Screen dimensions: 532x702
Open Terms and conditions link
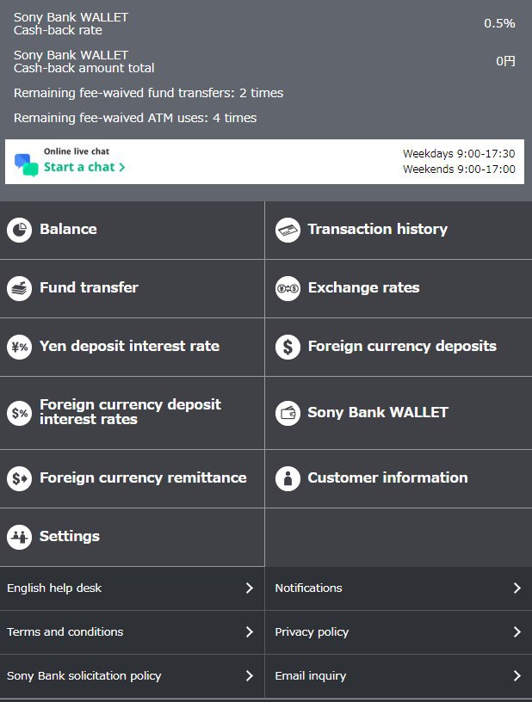tap(65, 632)
